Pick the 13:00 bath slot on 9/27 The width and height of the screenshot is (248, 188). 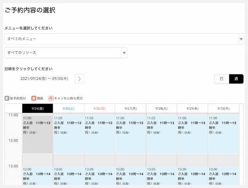[131, 175]
